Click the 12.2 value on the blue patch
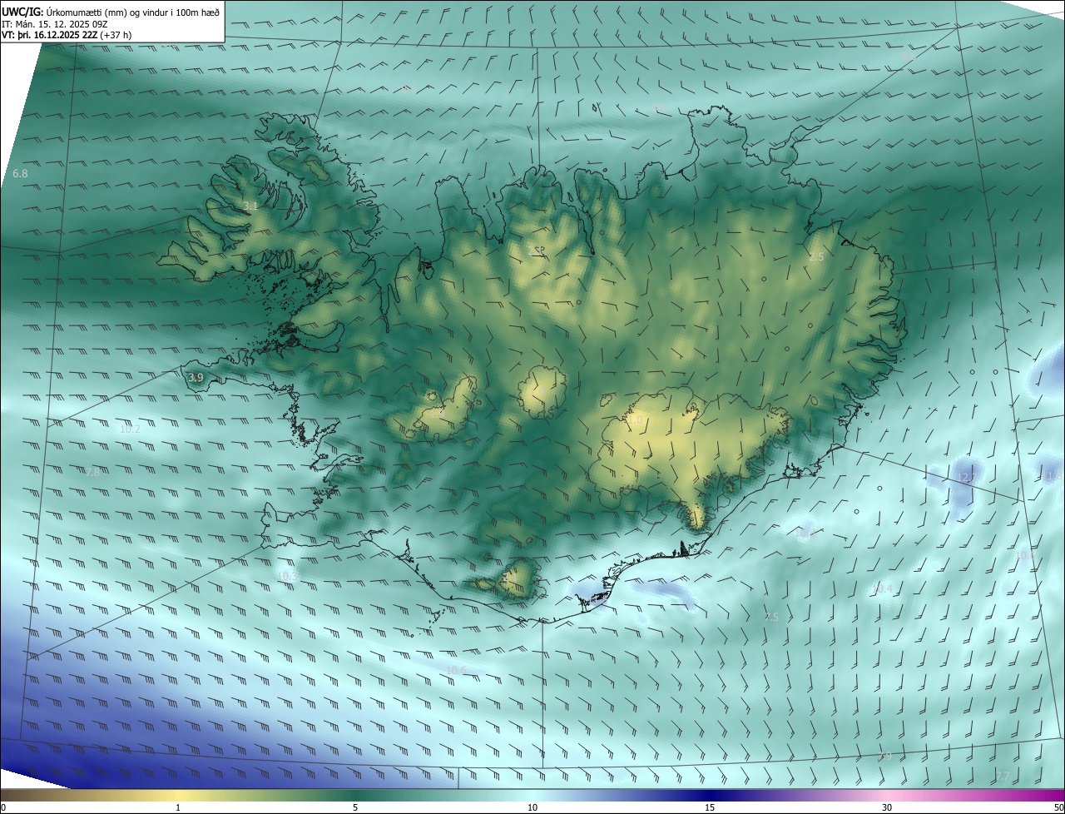This screenshot has height=814, width=1065. coord(967,477)
